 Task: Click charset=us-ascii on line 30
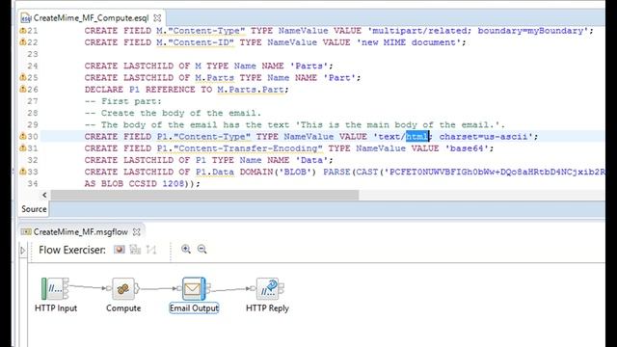click(x=483, y=137)
